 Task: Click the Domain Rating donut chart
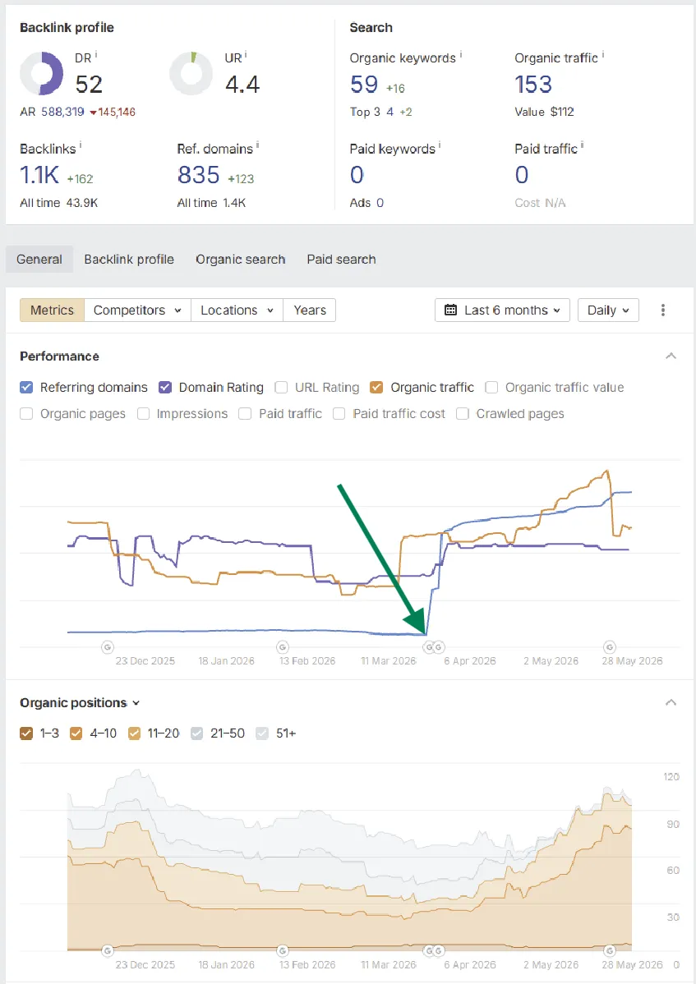pyautogui.click(x=41, y=73)
